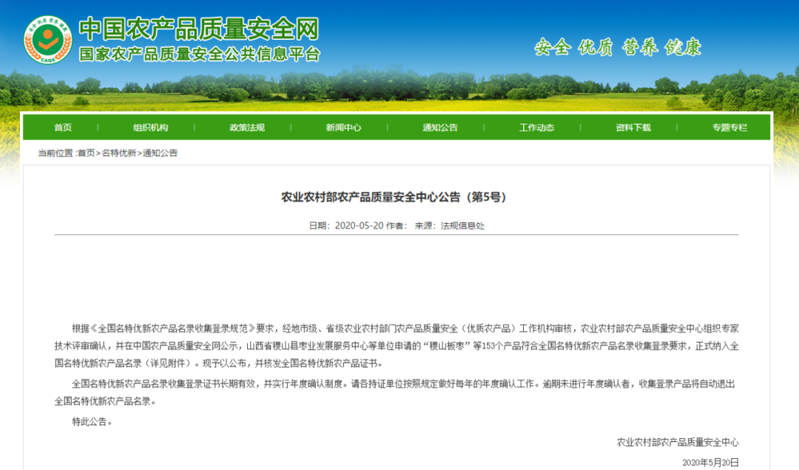The height and width of the screenshot is (470, 799).
Task: Click the 首页 breadcrumb link
Action: (x=87, y=153)
